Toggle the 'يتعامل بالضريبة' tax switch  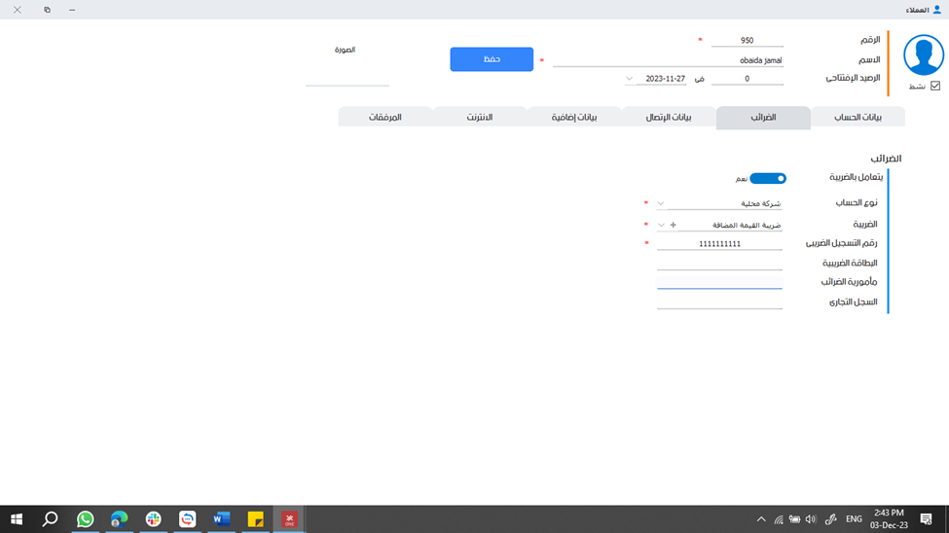click(768, 179)
